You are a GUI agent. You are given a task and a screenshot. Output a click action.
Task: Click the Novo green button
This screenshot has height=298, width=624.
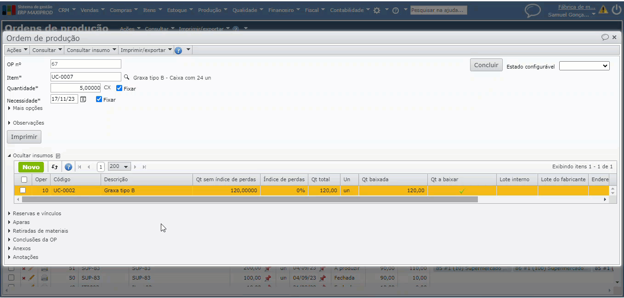tap(31, 167)
